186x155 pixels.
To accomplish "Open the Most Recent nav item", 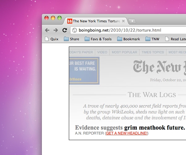I will click(176, 52).
